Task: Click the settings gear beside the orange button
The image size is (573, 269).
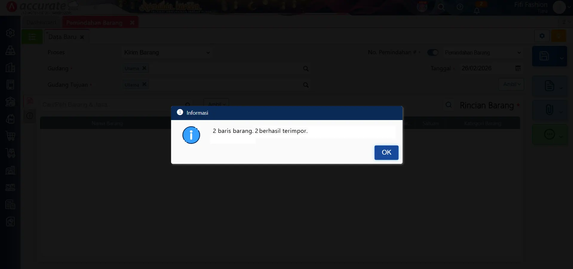Action: (542, 36)
